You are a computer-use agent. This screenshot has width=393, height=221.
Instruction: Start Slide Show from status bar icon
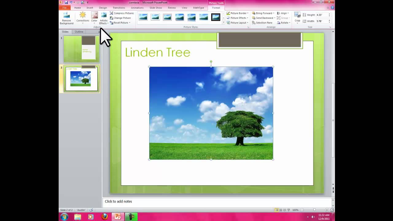[289, 210]
